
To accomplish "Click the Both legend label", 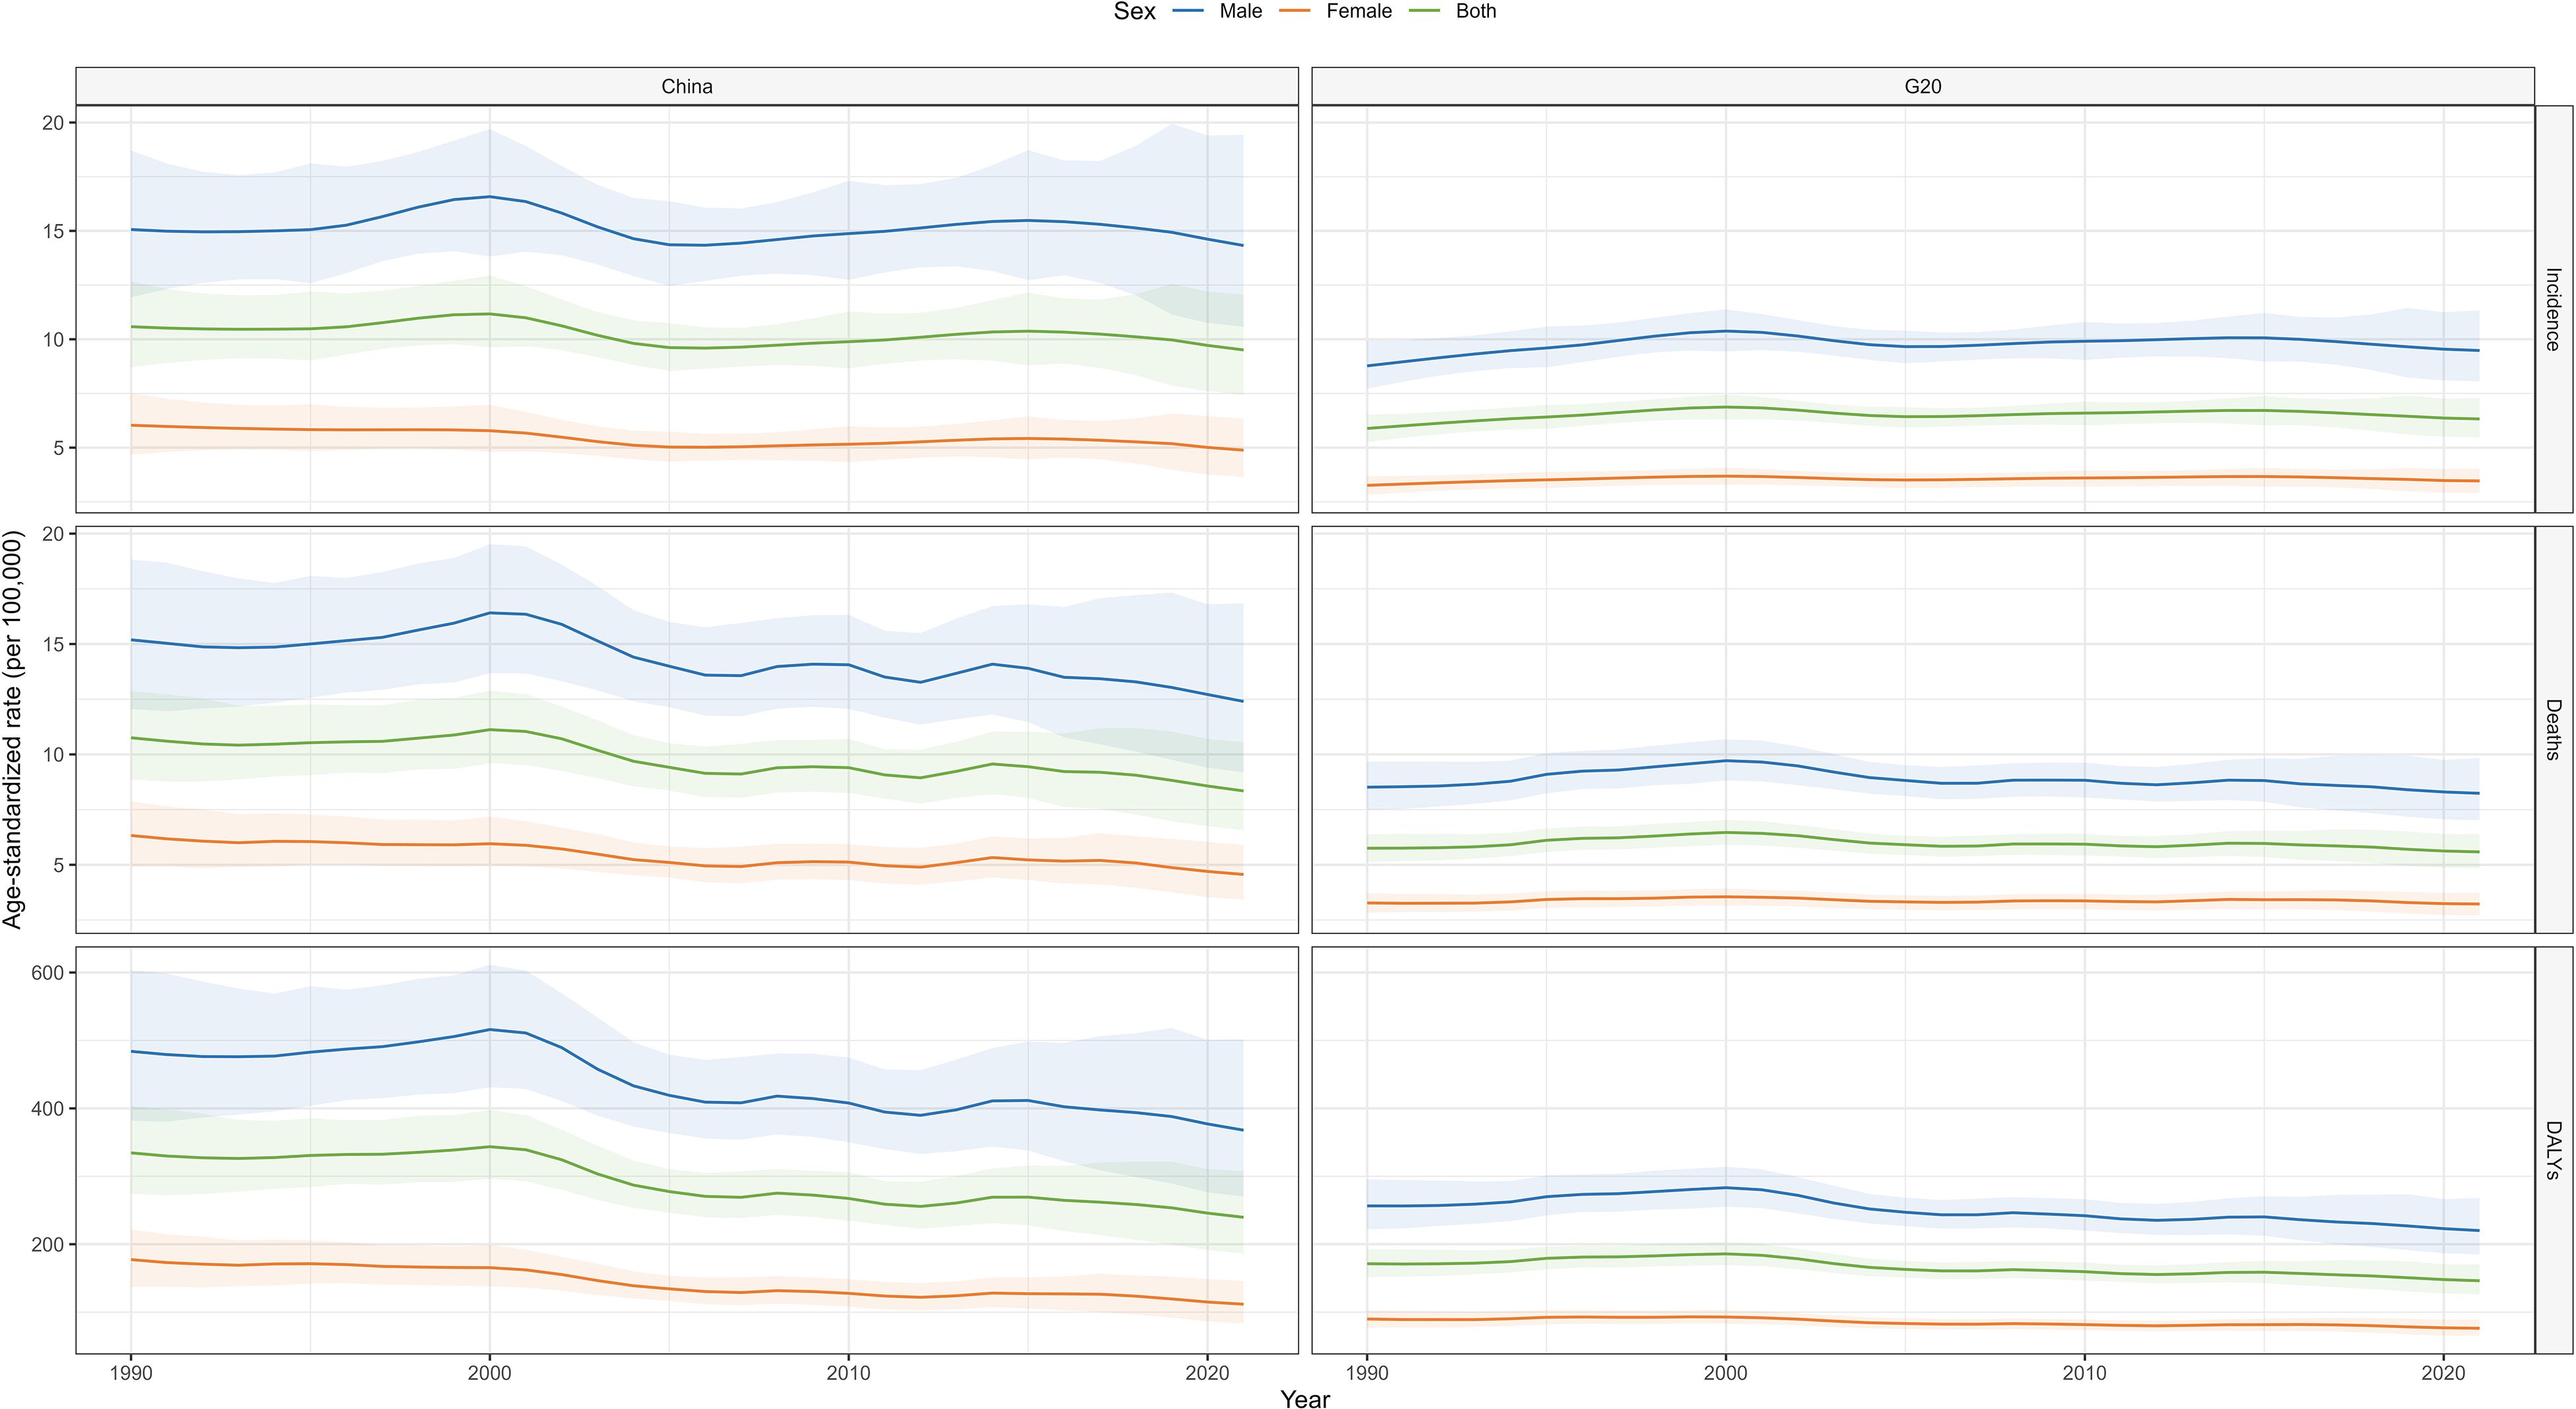I will point(1476,11).
